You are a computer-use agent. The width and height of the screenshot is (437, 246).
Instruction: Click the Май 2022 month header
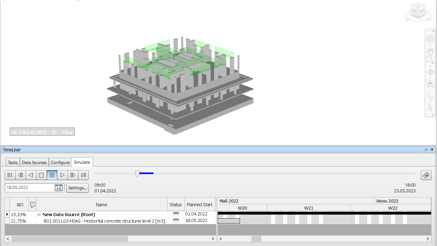tap(296, 201)
